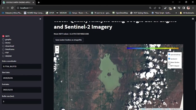The height and width of the screenshot is (110, 196).
Task: View site information icon in address bar
Action: pyautogui.click(x=18, y=8)
